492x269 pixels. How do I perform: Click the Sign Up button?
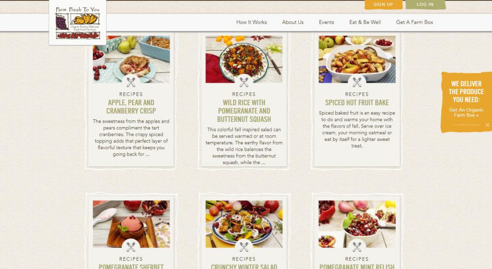[383, 4]
